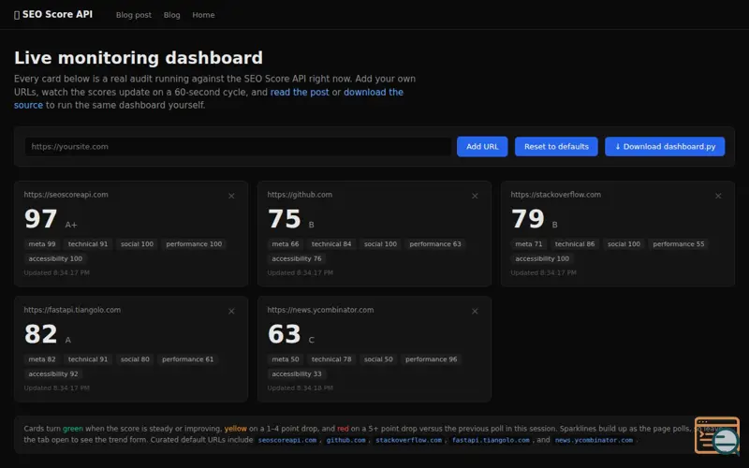Click the 'performance 96' chip
This screenshot has height=468, width=749.
[x=432, y=359]
